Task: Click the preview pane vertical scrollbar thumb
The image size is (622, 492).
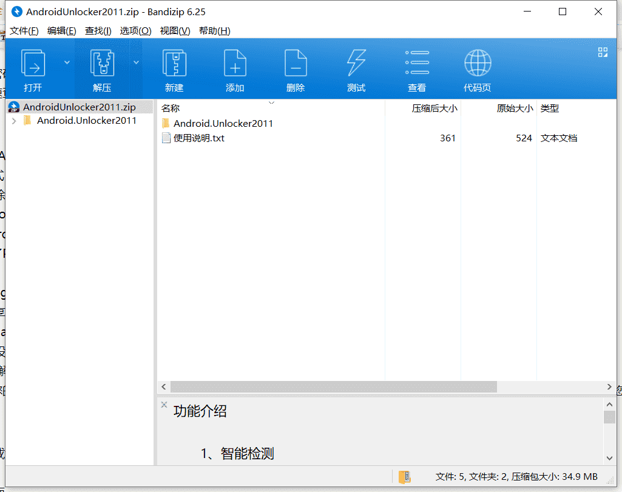Action: 609,417
